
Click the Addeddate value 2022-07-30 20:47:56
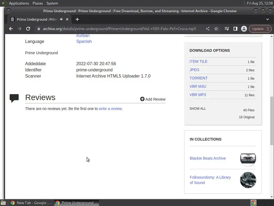coord(96,64)
